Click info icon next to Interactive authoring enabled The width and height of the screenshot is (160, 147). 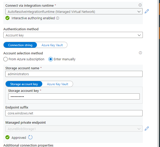point(58,18)
